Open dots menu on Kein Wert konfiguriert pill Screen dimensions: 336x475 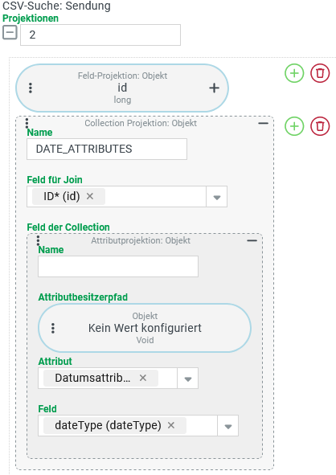click(53, 328)
